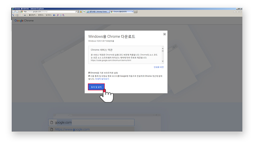Click the address bar URL field
260x144 pixels.
click(49, 12)
